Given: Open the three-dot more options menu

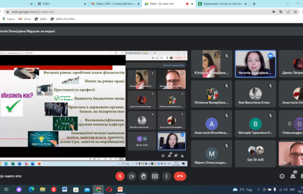Looking at the screenshot, I should [x=166, y=176].
